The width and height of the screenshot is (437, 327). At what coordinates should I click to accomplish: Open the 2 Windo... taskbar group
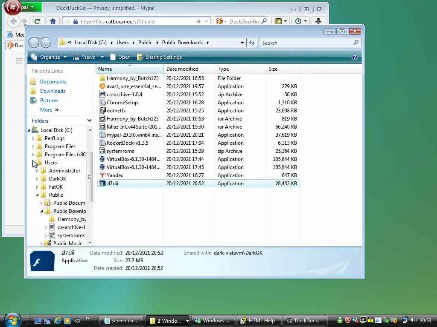[167, 321]
